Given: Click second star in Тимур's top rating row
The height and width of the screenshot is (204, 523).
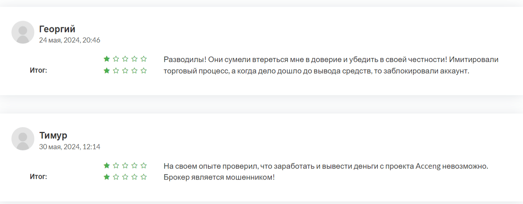Looking at the screenshot, I should pos(116,166).
